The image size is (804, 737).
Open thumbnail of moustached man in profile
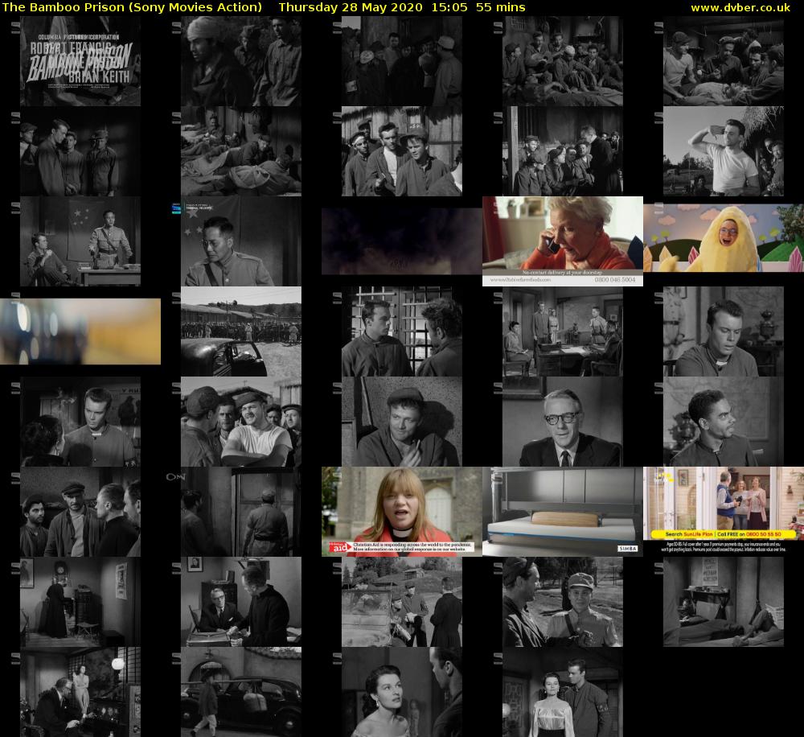click(x=723, y=422)
